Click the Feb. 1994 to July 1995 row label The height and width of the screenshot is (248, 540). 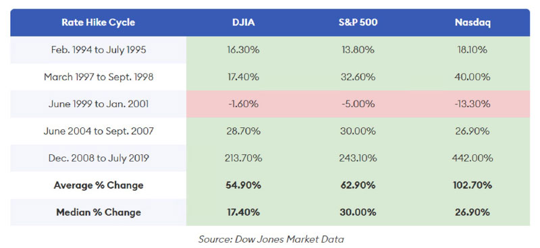99,50
